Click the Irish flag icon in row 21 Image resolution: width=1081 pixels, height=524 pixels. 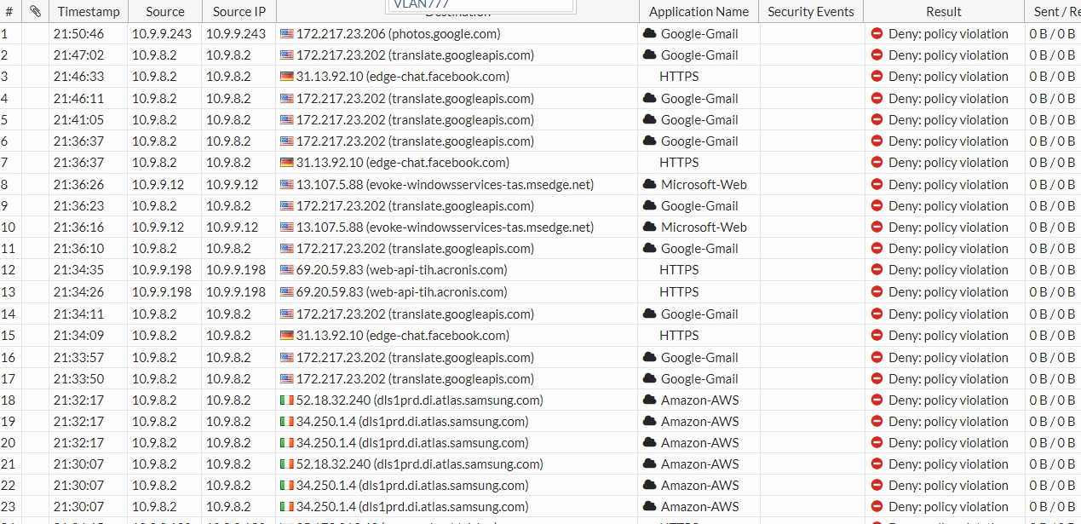pyautogui.click(x=286, y=464)
